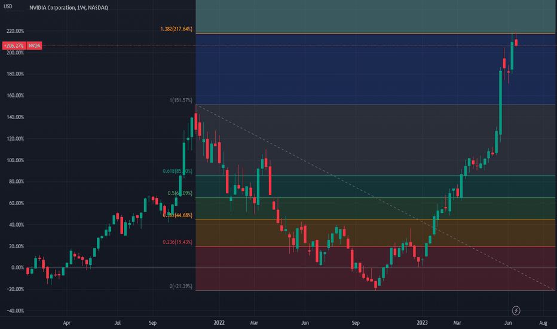The width and height of the screenshot is (557, 329).
Task: Click the +206.27% current price label
Action: (x=14, y=45)
